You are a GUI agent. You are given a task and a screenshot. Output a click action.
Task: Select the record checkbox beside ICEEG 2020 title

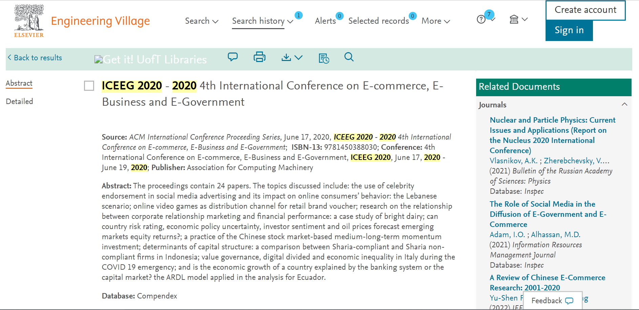89,86
